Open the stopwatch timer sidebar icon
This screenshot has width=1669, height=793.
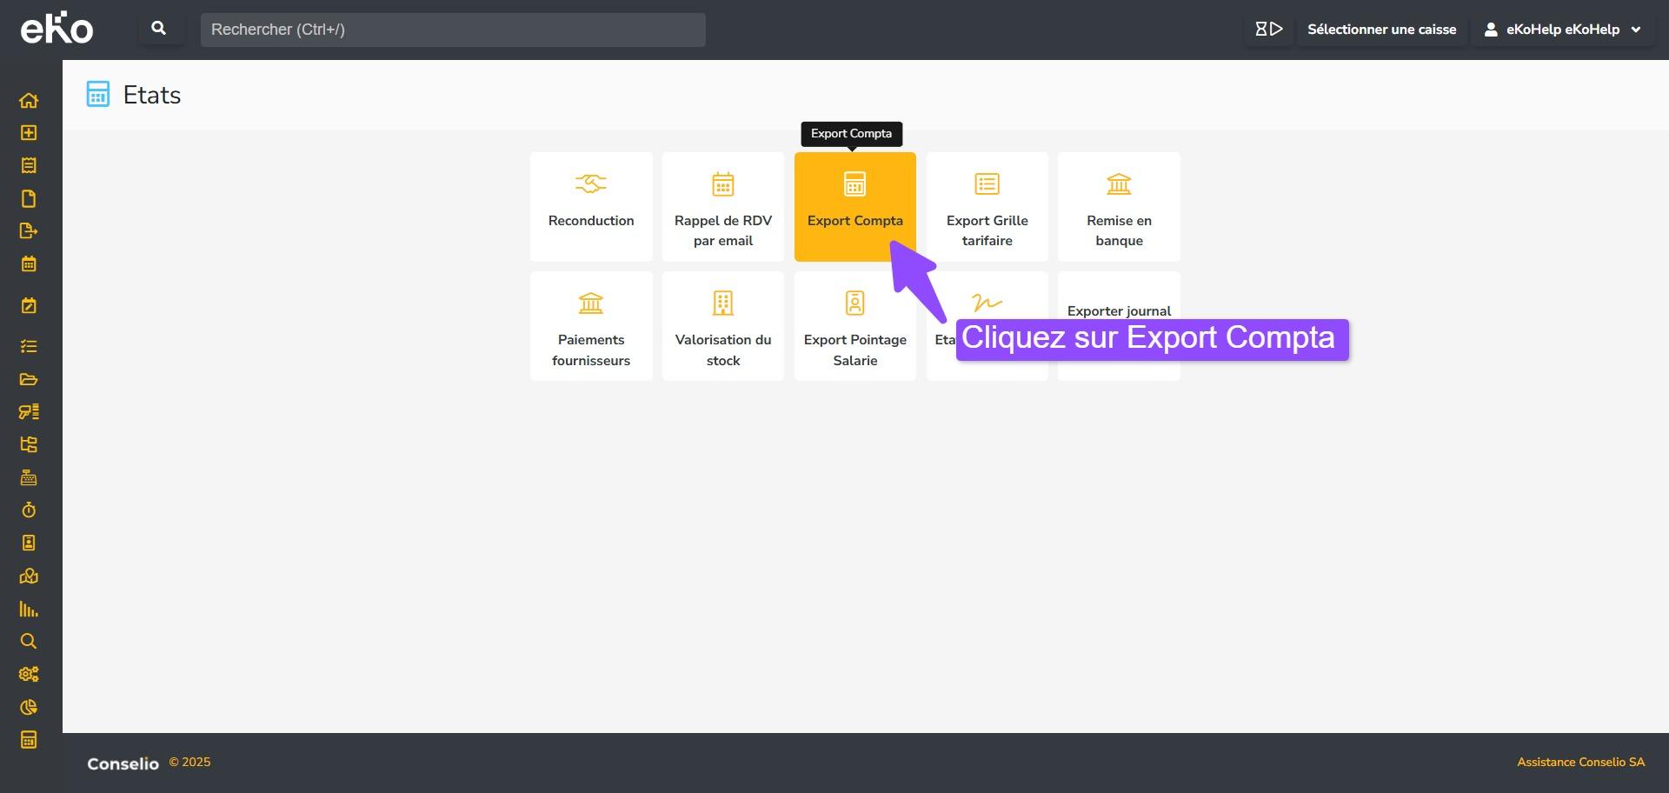29,510
